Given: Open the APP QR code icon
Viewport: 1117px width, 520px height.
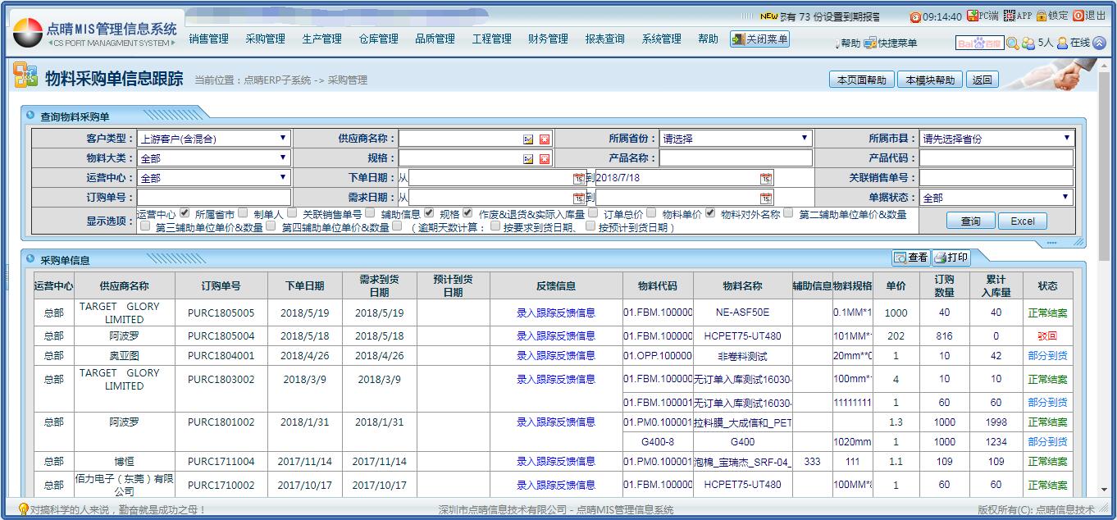Looking at the screenshot, I should tap(1009, 16).
